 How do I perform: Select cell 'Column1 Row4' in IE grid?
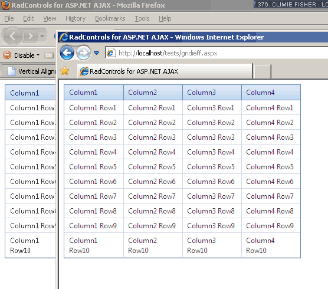94,152
